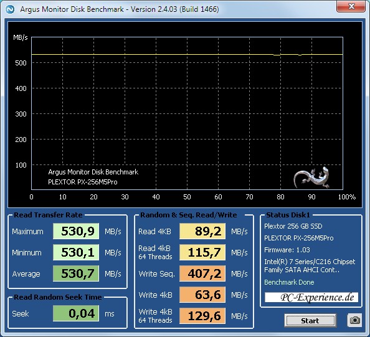Click the camera screenshot icon
This screenshot has height=337, width=370.
[x=354, y=320]
